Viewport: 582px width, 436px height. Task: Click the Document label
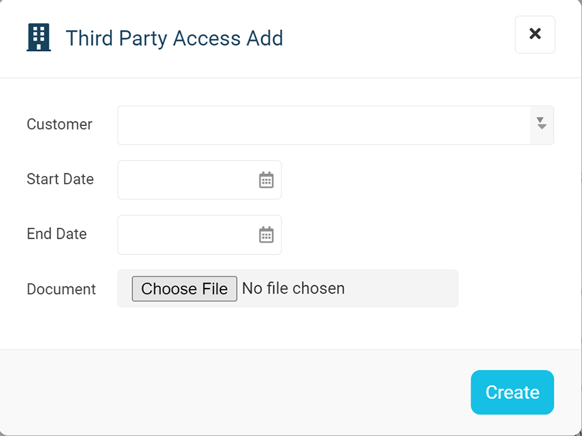pos(61,289)
